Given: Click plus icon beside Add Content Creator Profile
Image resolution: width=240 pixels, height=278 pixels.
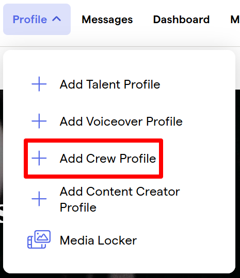Looking at the screenshot, I should point(39,199).
